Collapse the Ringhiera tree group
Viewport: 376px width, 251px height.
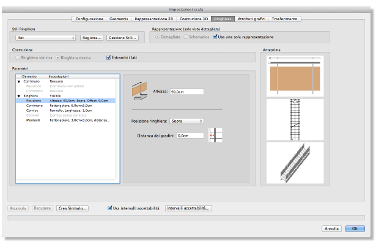pos(19,96)
